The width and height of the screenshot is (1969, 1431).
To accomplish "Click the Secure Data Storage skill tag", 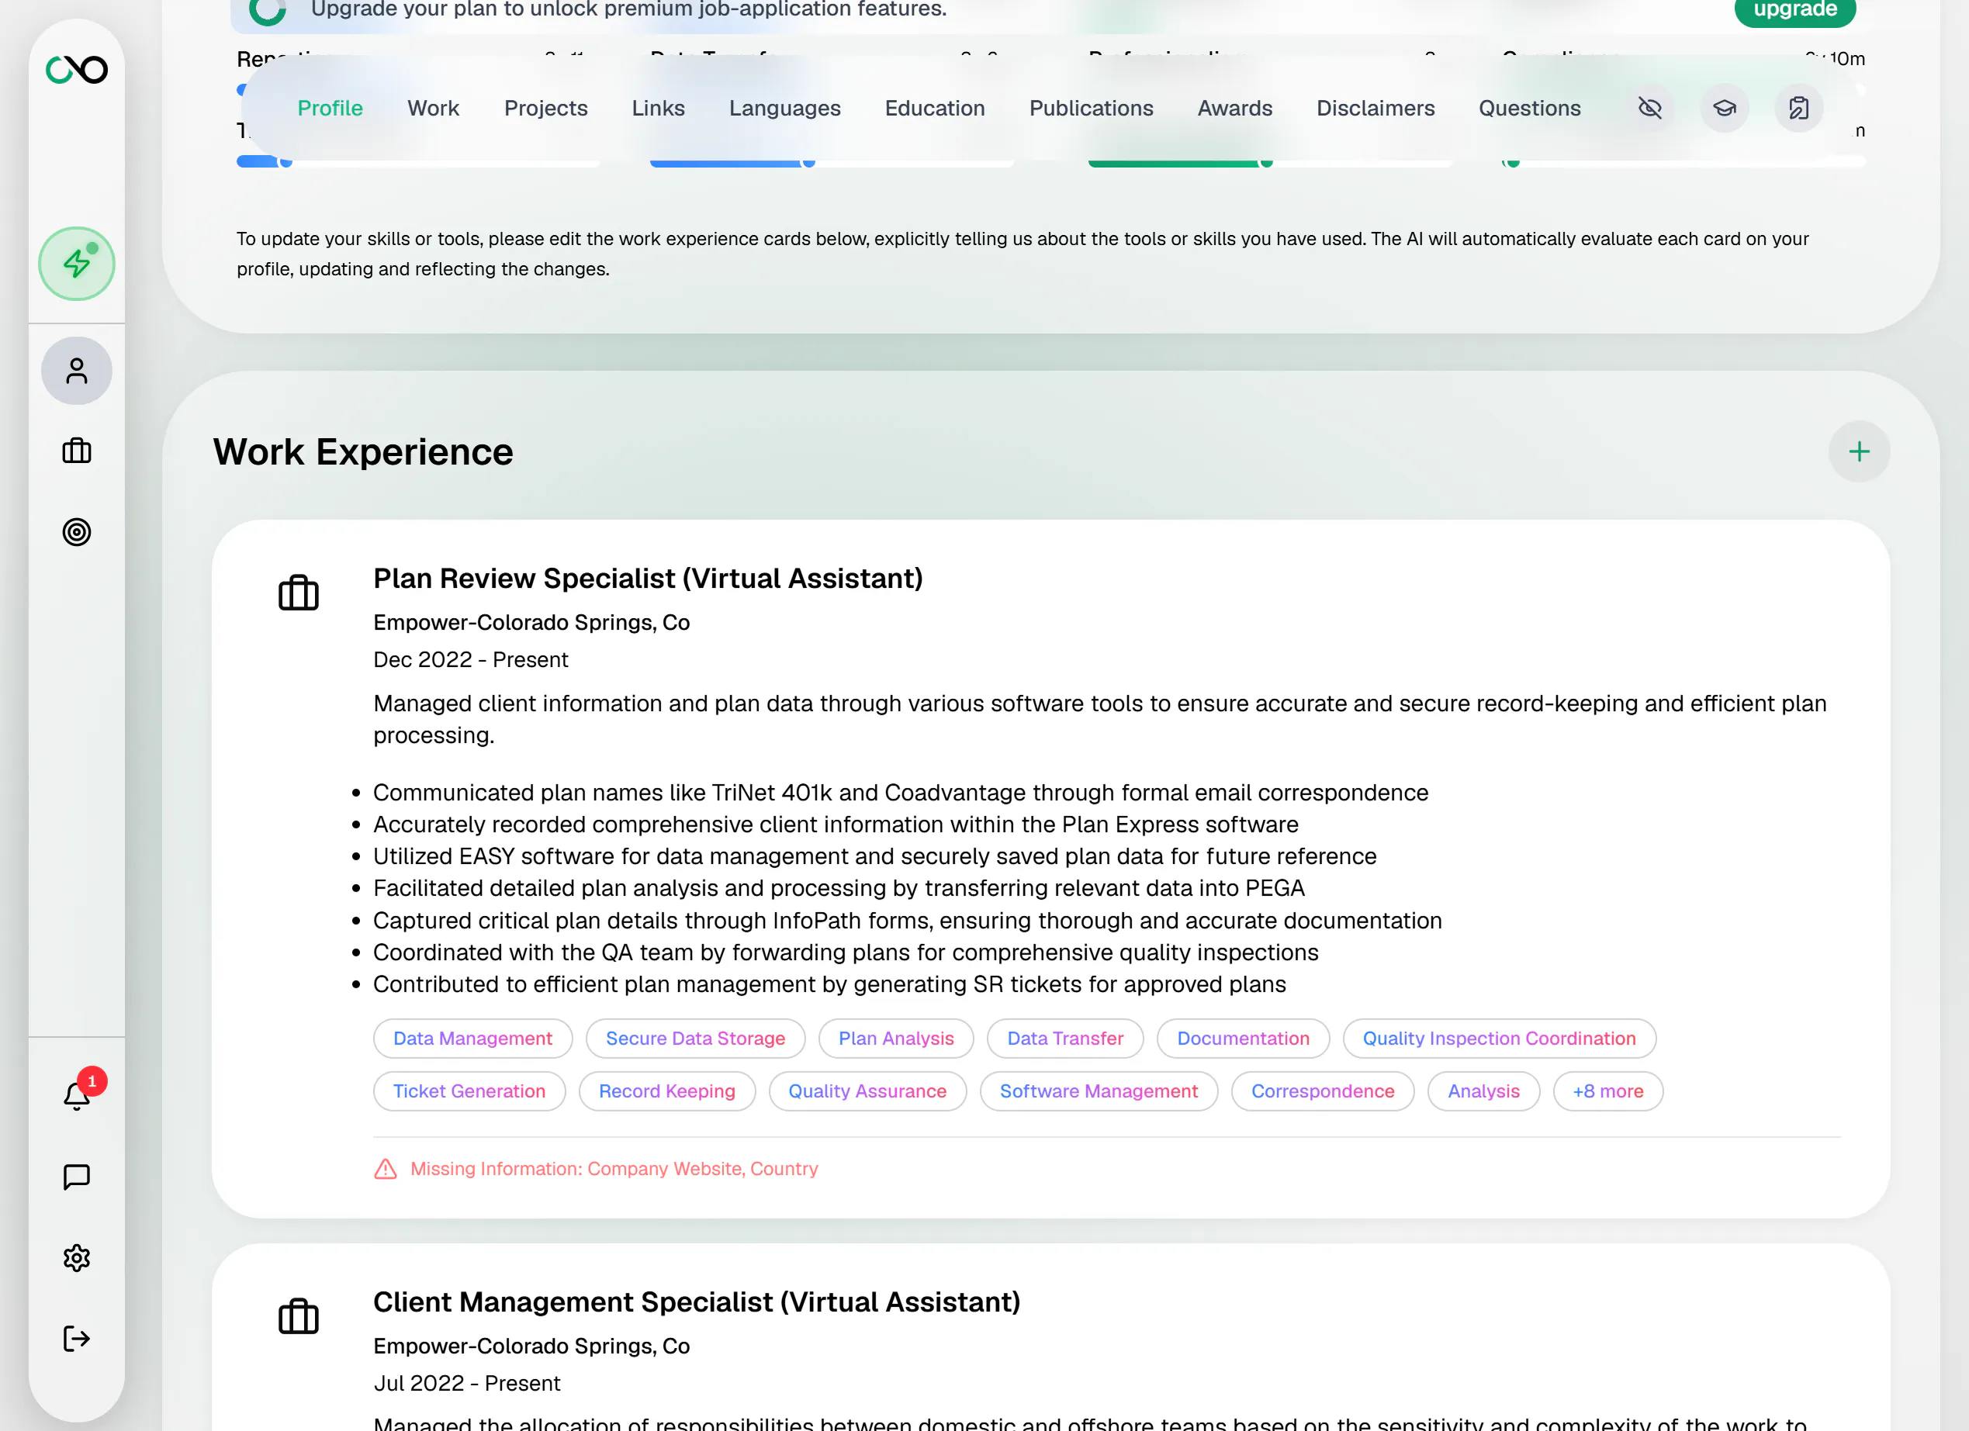I will (x=695, y=1039).
